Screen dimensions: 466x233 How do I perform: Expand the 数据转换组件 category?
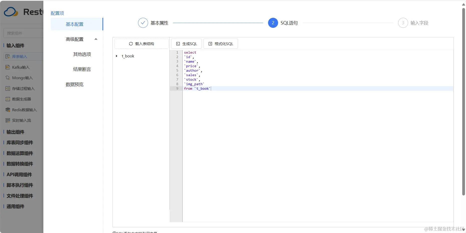click(x=20, y=164)
